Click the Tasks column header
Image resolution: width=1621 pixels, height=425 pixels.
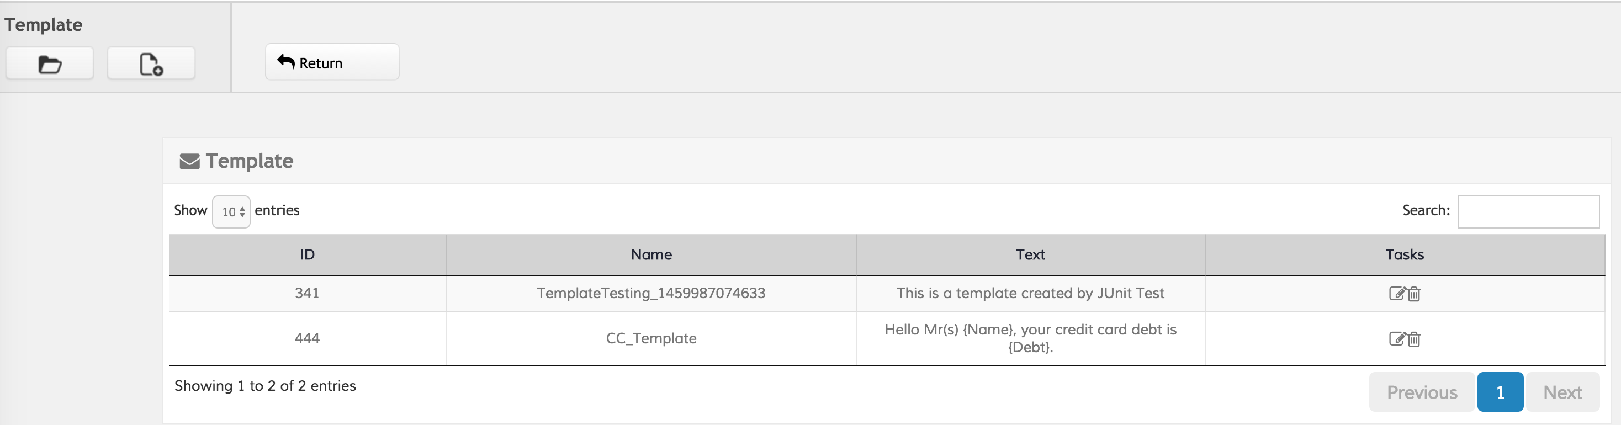pyautogui.click(x=1405, y=254)
